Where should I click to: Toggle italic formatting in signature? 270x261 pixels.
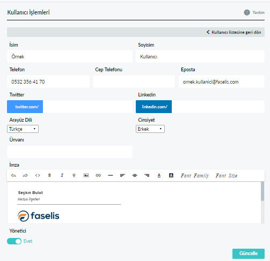[x=62, y=175]
